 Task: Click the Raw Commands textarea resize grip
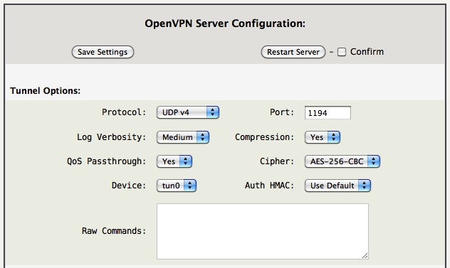[365, 256]
